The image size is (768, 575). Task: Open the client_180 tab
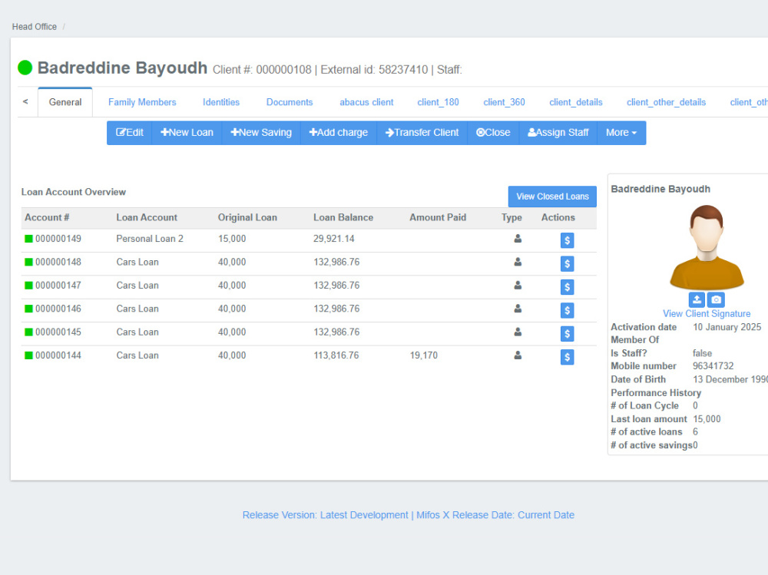[438, 102]
